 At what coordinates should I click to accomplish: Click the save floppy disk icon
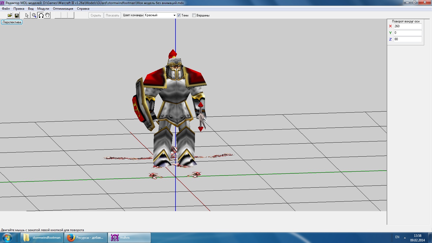click(17, 15)
